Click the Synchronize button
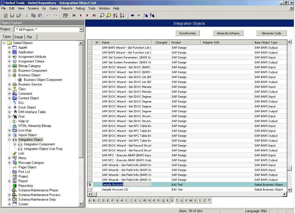The width and height of the screenshot is (295, 213). pos(187,33)
